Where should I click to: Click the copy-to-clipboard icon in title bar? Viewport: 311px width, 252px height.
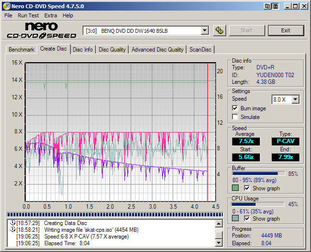[x=268, y=6]
